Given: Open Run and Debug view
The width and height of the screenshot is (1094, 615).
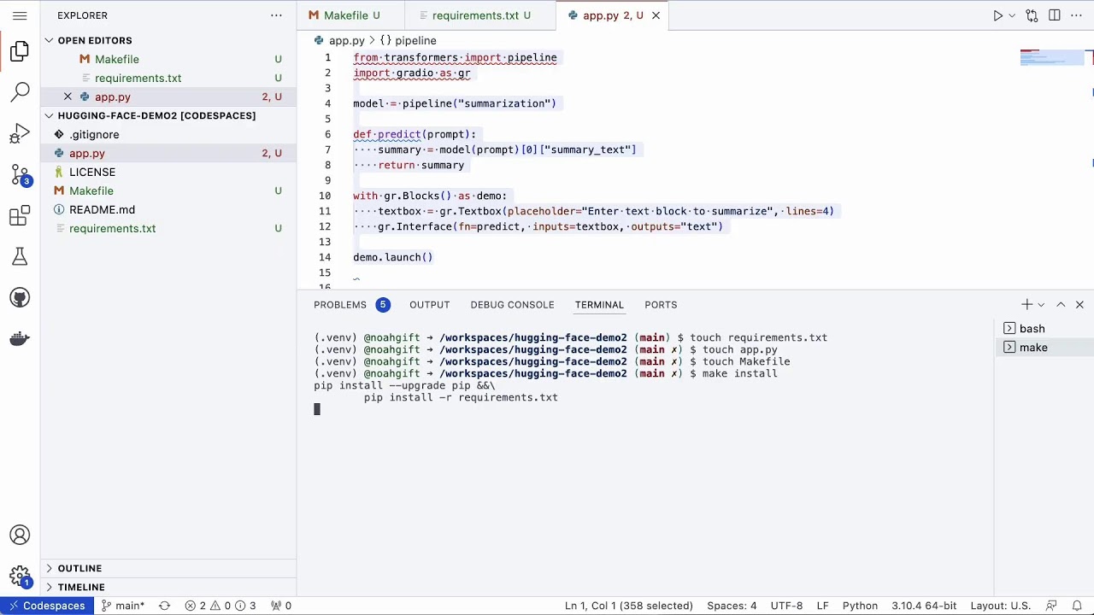Looking at the screenshot, I should pyautogui.click(x=20, y=133).
